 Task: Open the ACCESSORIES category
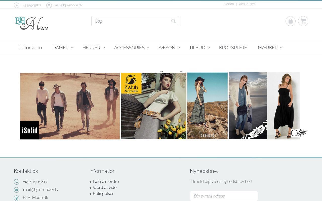coord(129,48)
